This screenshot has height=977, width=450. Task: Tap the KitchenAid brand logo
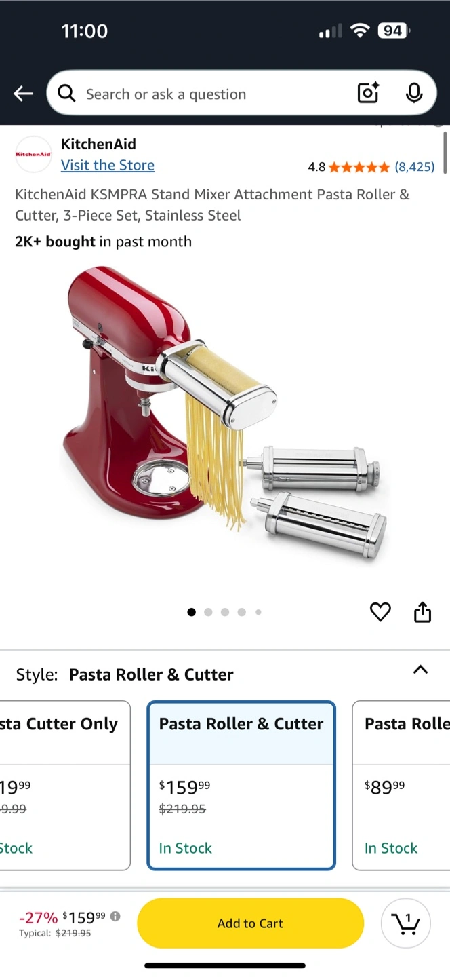(x=33, y=155)
